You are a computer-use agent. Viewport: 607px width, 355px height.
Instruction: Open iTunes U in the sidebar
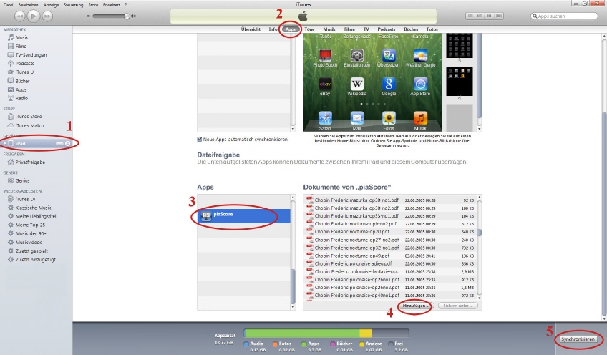pyautogui.click(x=24, y=72)
